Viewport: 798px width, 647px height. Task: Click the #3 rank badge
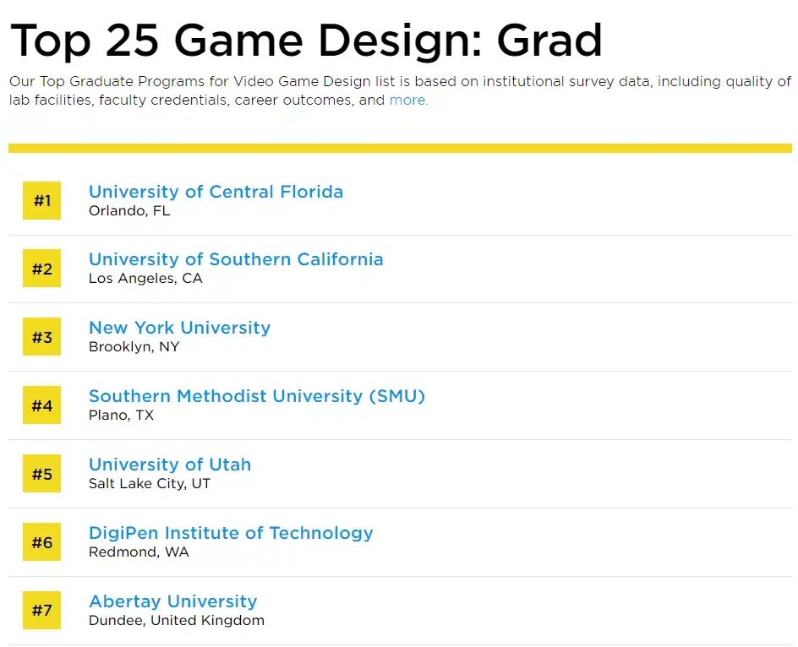(x=41, y=338)
